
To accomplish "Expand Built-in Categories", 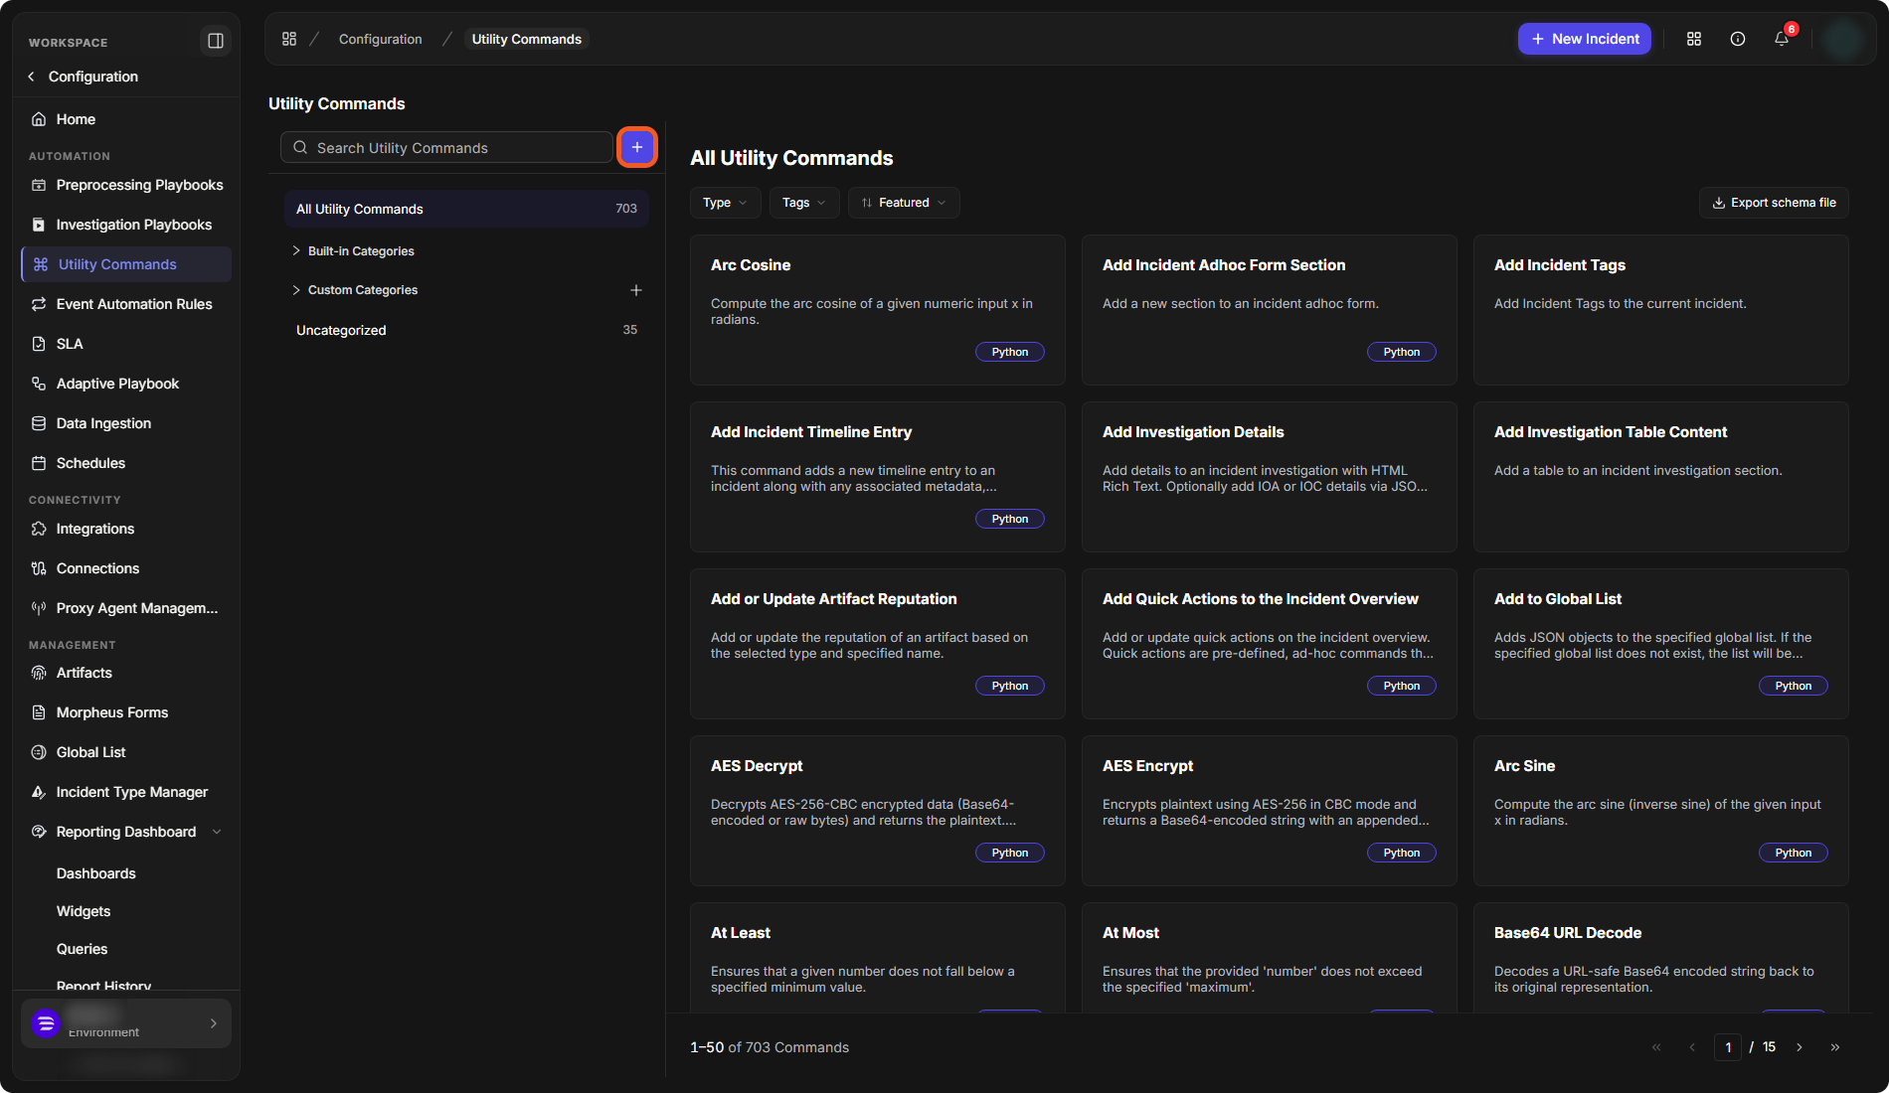I will [x=296, y=251].
